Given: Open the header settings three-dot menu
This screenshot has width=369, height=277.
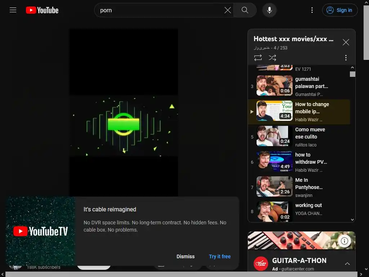Looking at the screenshot, I should pyautogui.click(x=312, y=10).
